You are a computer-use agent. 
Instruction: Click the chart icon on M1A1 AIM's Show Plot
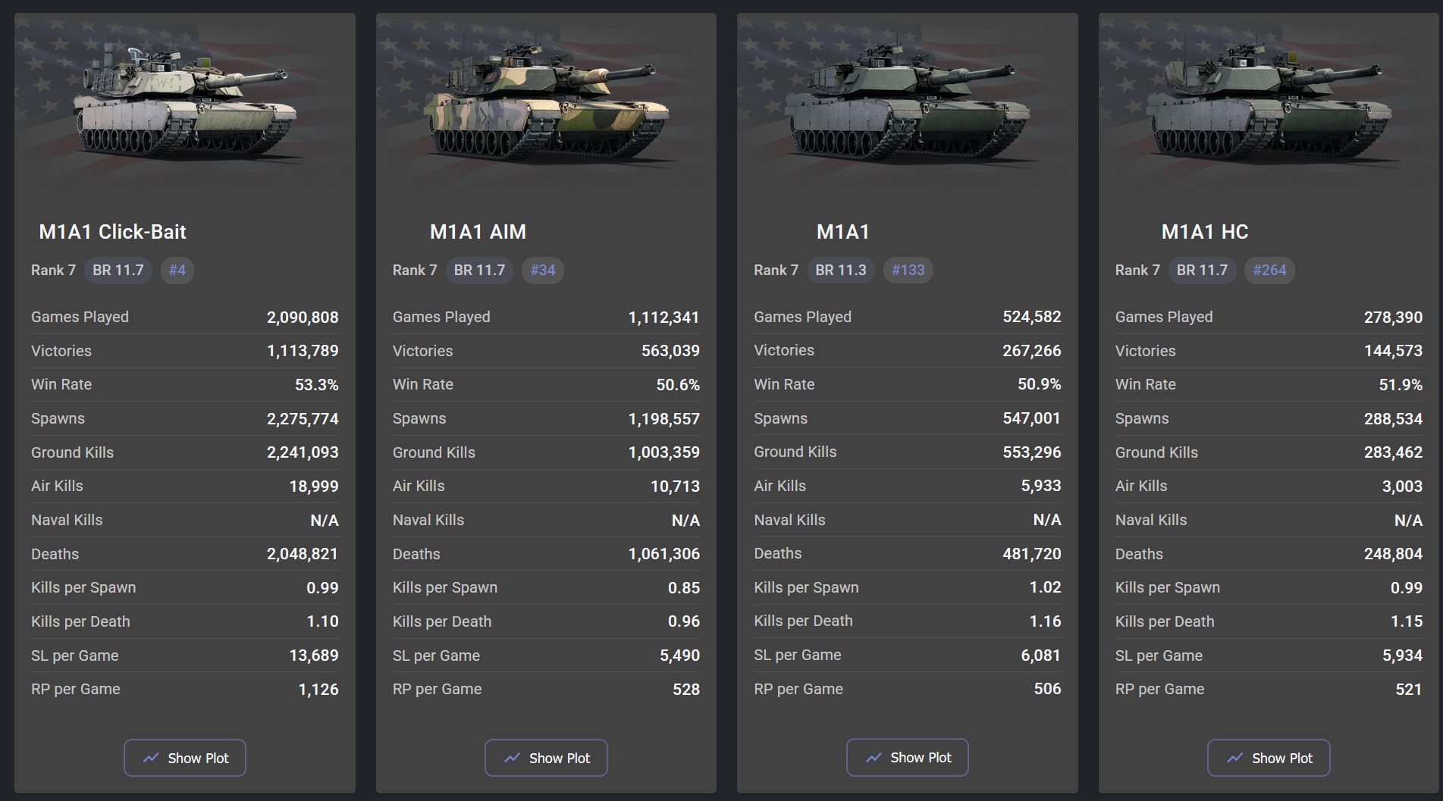coord(513,758)
